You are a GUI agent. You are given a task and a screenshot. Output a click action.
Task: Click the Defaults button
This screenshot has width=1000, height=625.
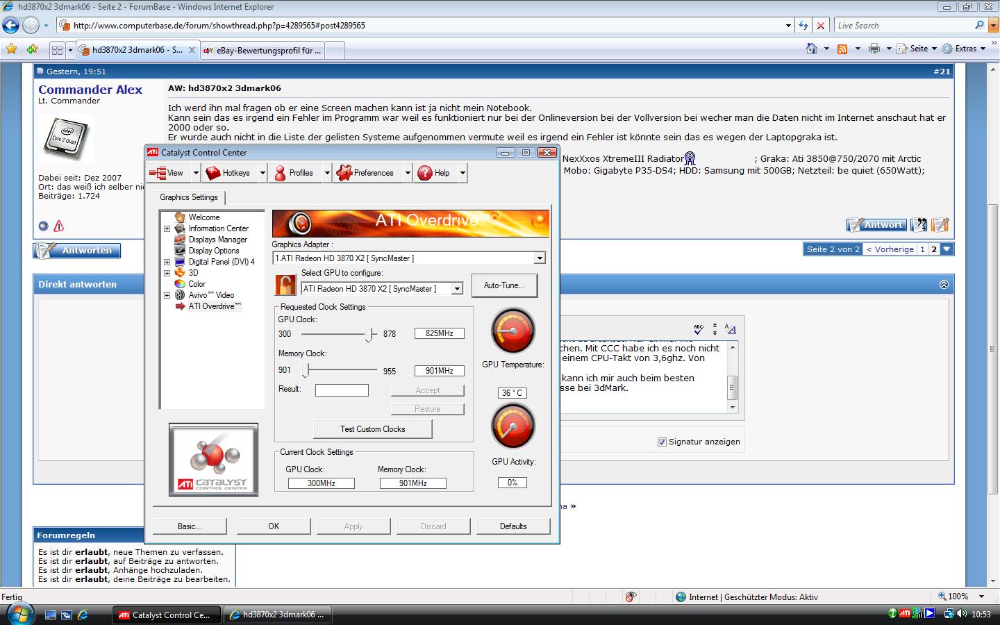(513, 526)
